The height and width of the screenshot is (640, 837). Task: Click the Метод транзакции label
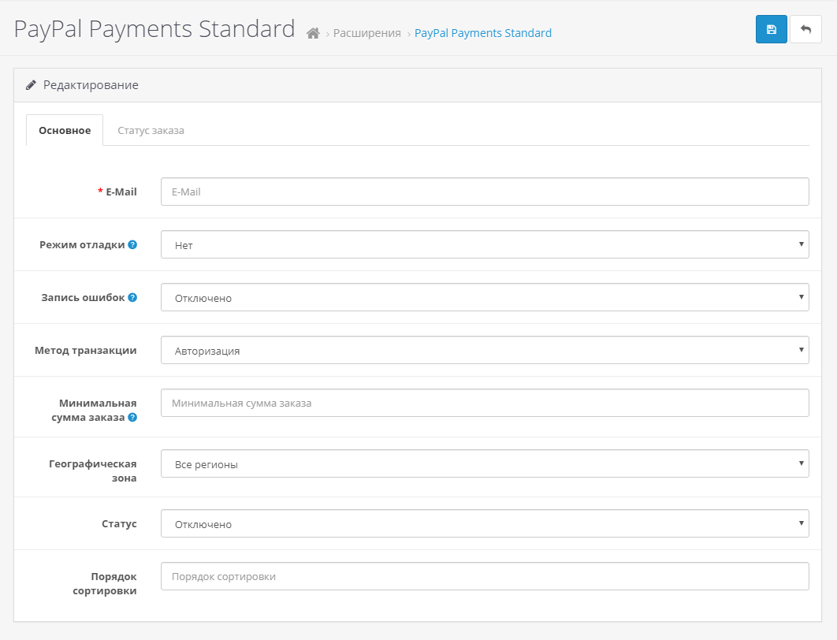(85, 350)
